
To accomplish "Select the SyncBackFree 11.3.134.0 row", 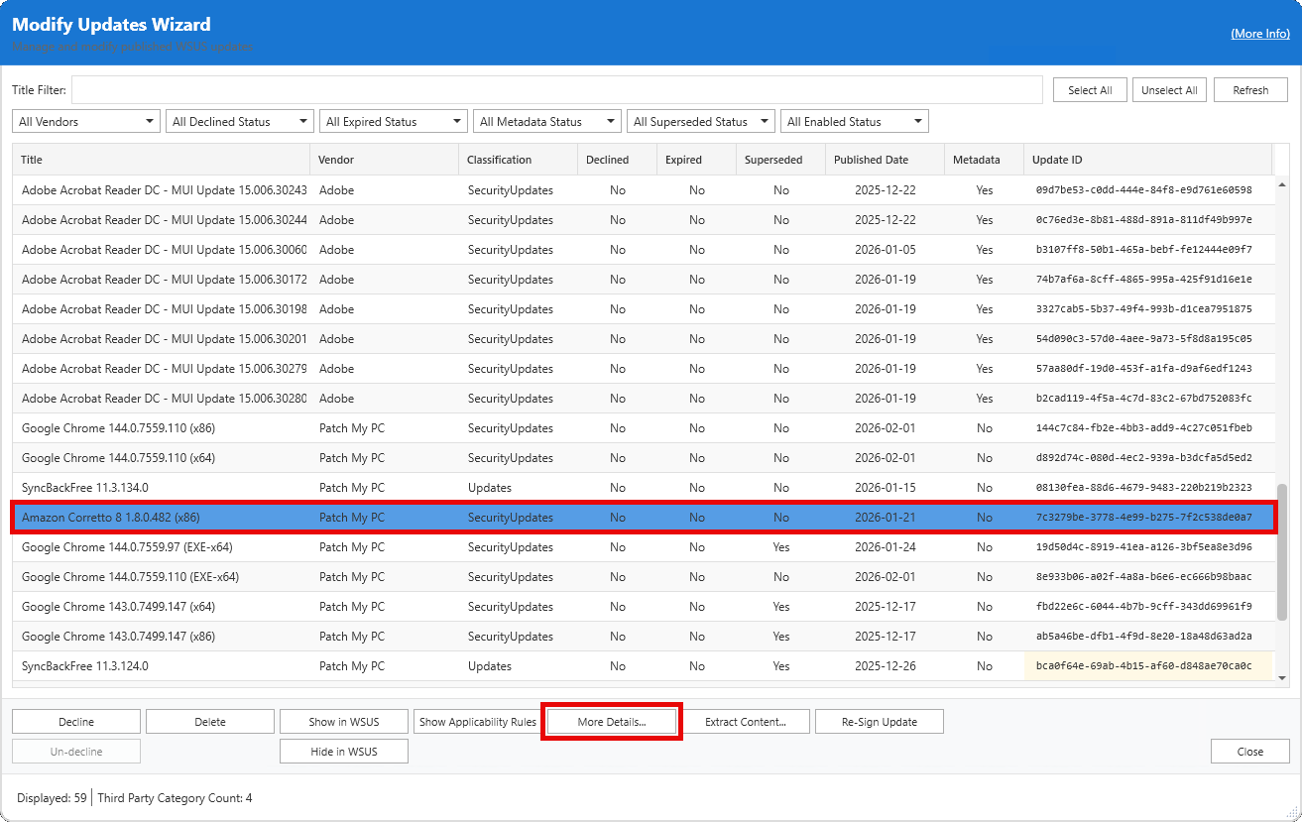I will pyautogui.click(x=85, y=488).
